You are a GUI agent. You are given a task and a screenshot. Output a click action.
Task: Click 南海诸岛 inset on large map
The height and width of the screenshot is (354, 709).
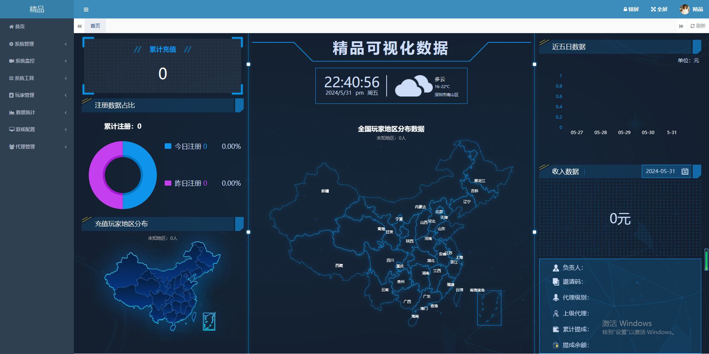point(489,308)
